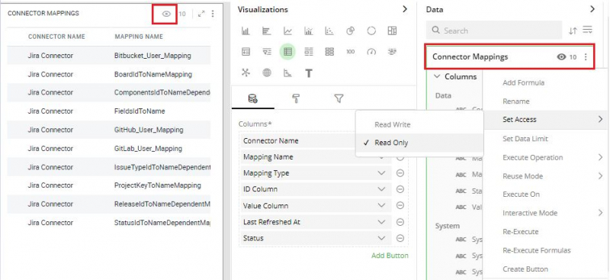The width and height of the screenshot is (610, 280).
Task: Collapse the Columns tree section
Action: (437, 76)
